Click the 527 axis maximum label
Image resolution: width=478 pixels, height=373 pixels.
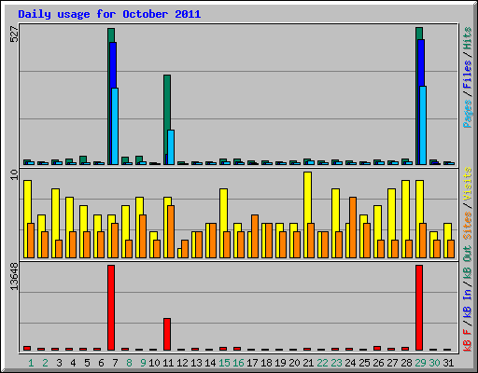pos(14,35)
